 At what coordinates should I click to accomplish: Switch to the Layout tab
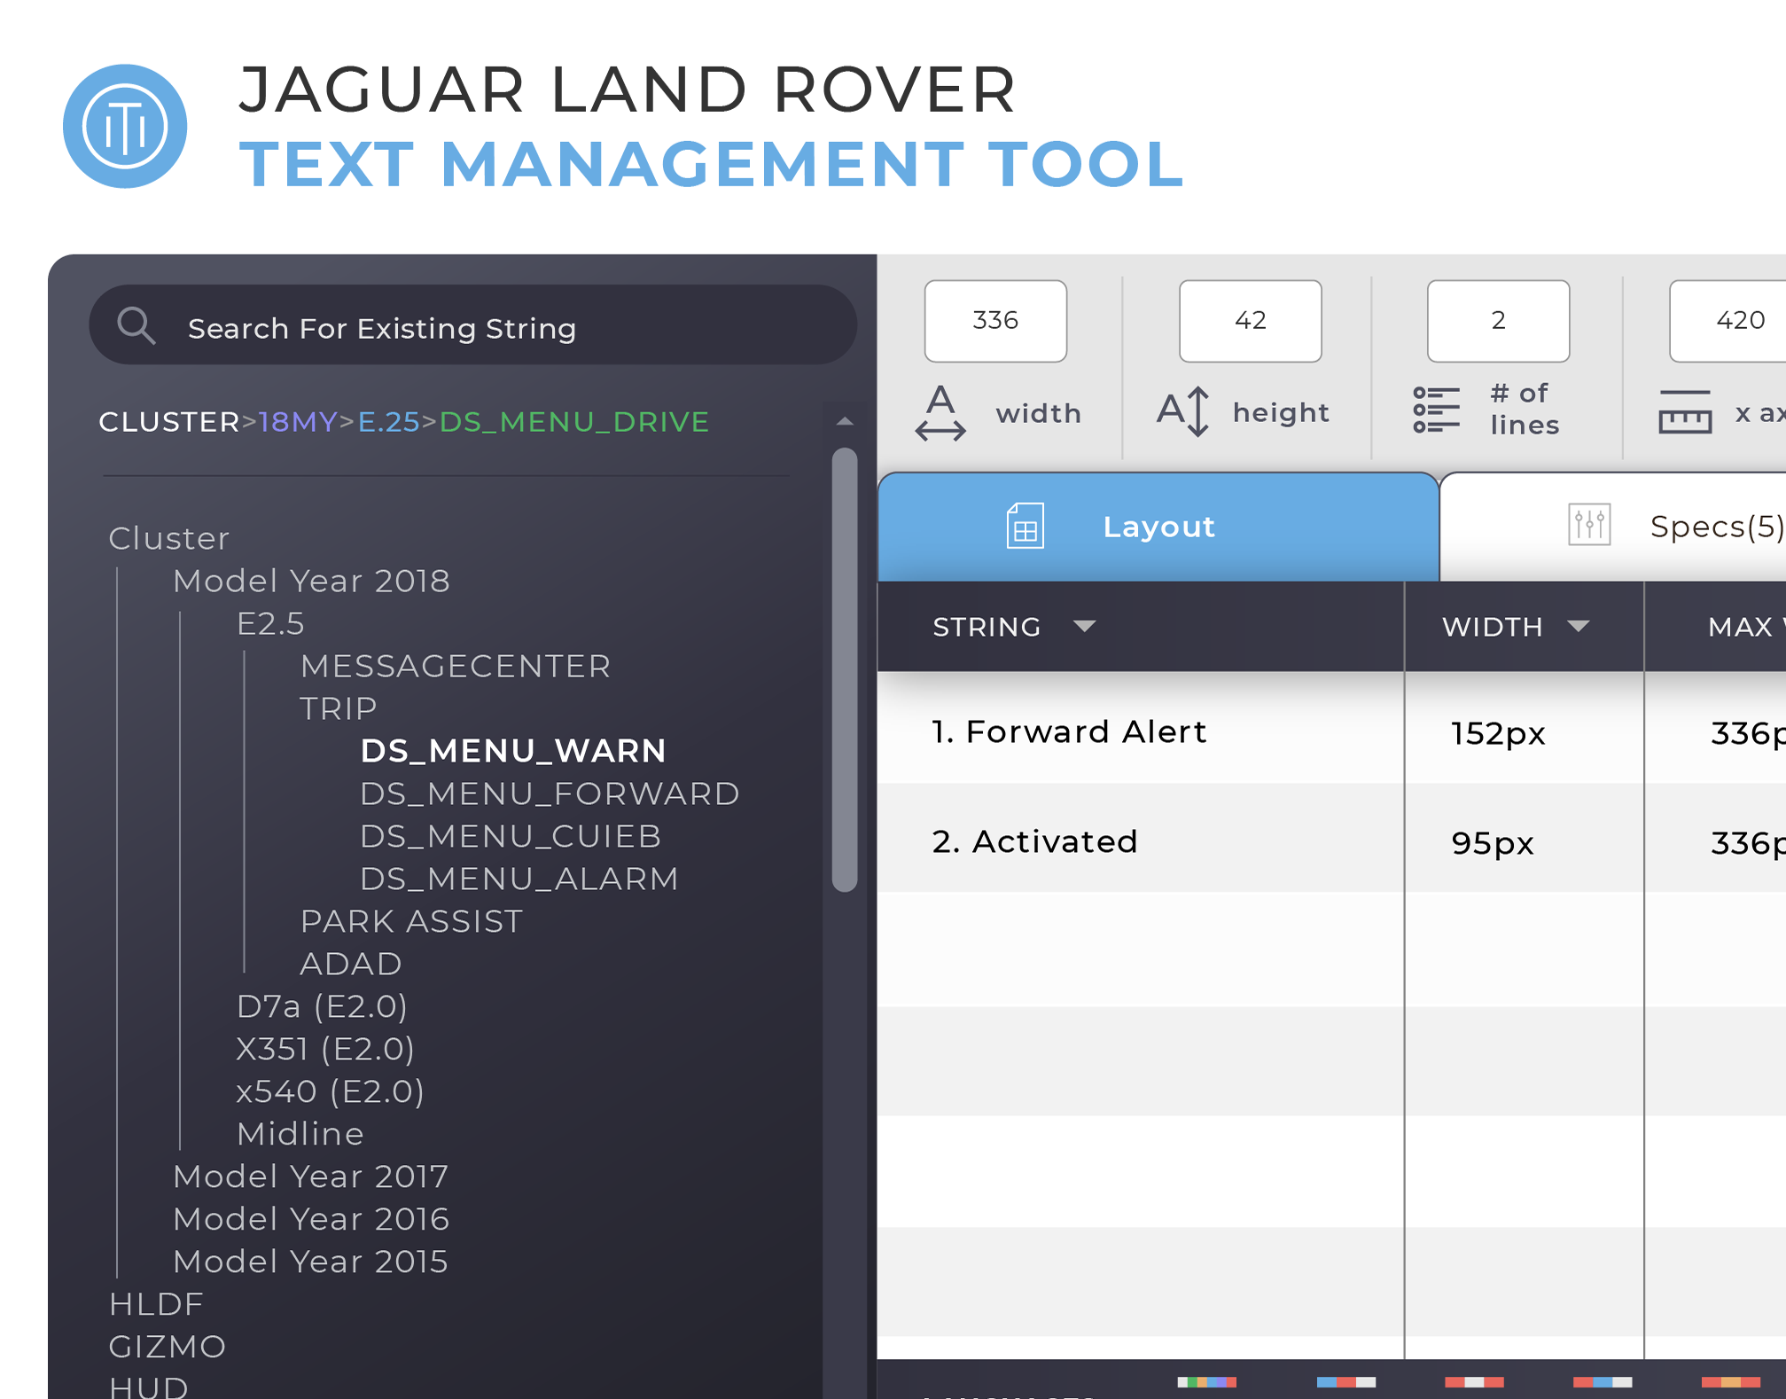pyautogui.click(x=1158, y=527)
